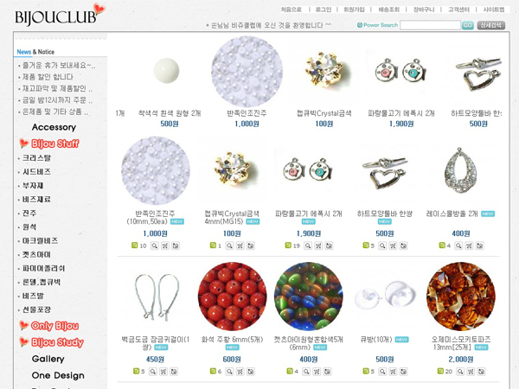Click the wishlist icon under 큐방(10개)
The width and height of the screenshot is (519, 389).
coord(403,372)
